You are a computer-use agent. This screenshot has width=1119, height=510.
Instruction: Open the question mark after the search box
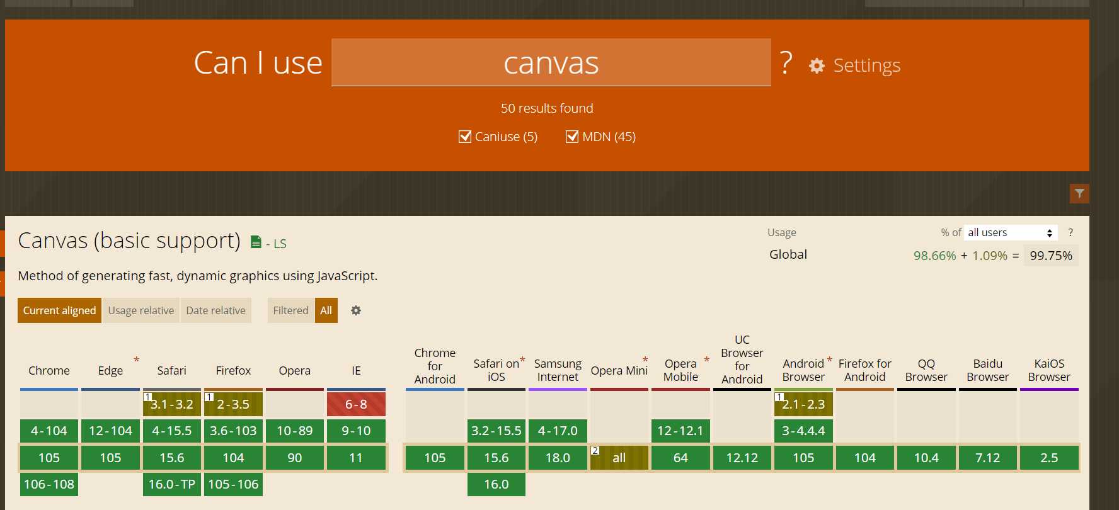[786, 62]
